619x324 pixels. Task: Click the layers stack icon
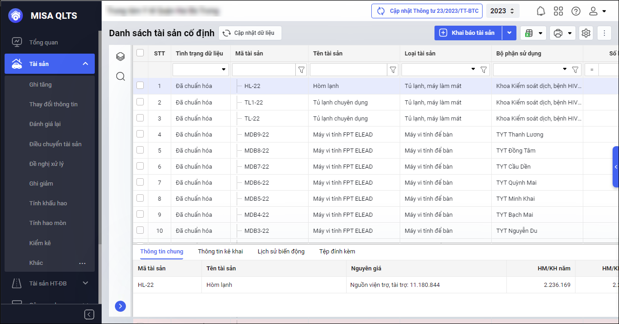tap(120, 56)
